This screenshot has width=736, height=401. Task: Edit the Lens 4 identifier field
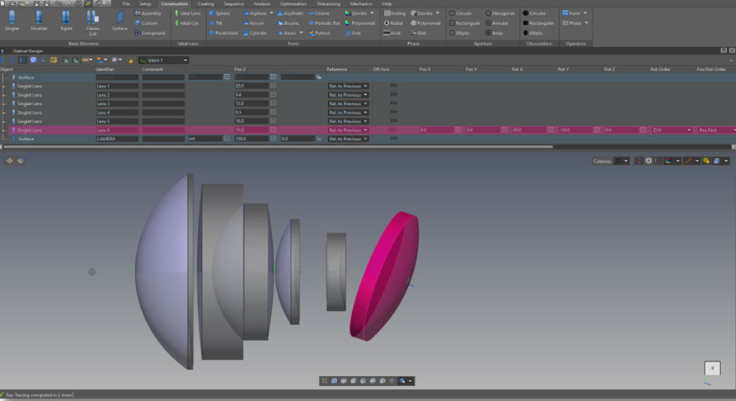coord(117,113)
